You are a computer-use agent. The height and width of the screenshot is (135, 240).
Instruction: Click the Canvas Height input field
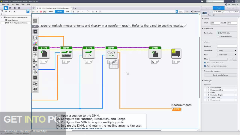[x=232, y=23]
